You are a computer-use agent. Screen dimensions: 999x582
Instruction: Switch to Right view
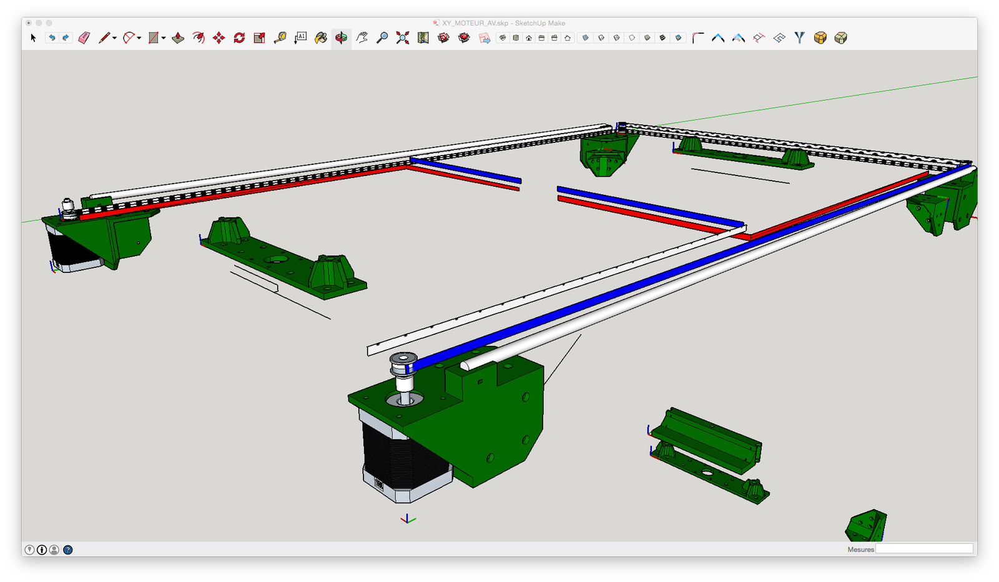pyautogui.click(x=541, y=38)
